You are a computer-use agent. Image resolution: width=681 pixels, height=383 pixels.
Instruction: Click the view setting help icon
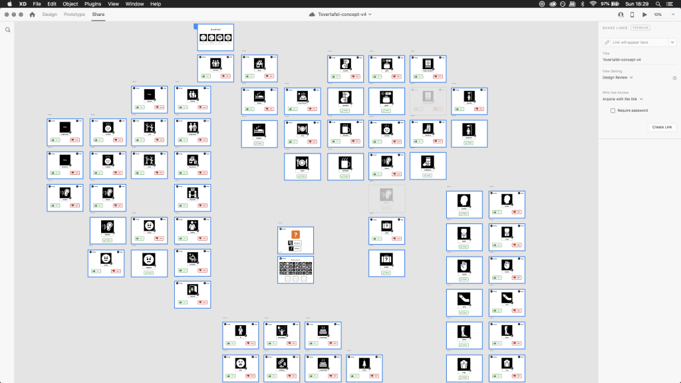click(x=674, y=78)
